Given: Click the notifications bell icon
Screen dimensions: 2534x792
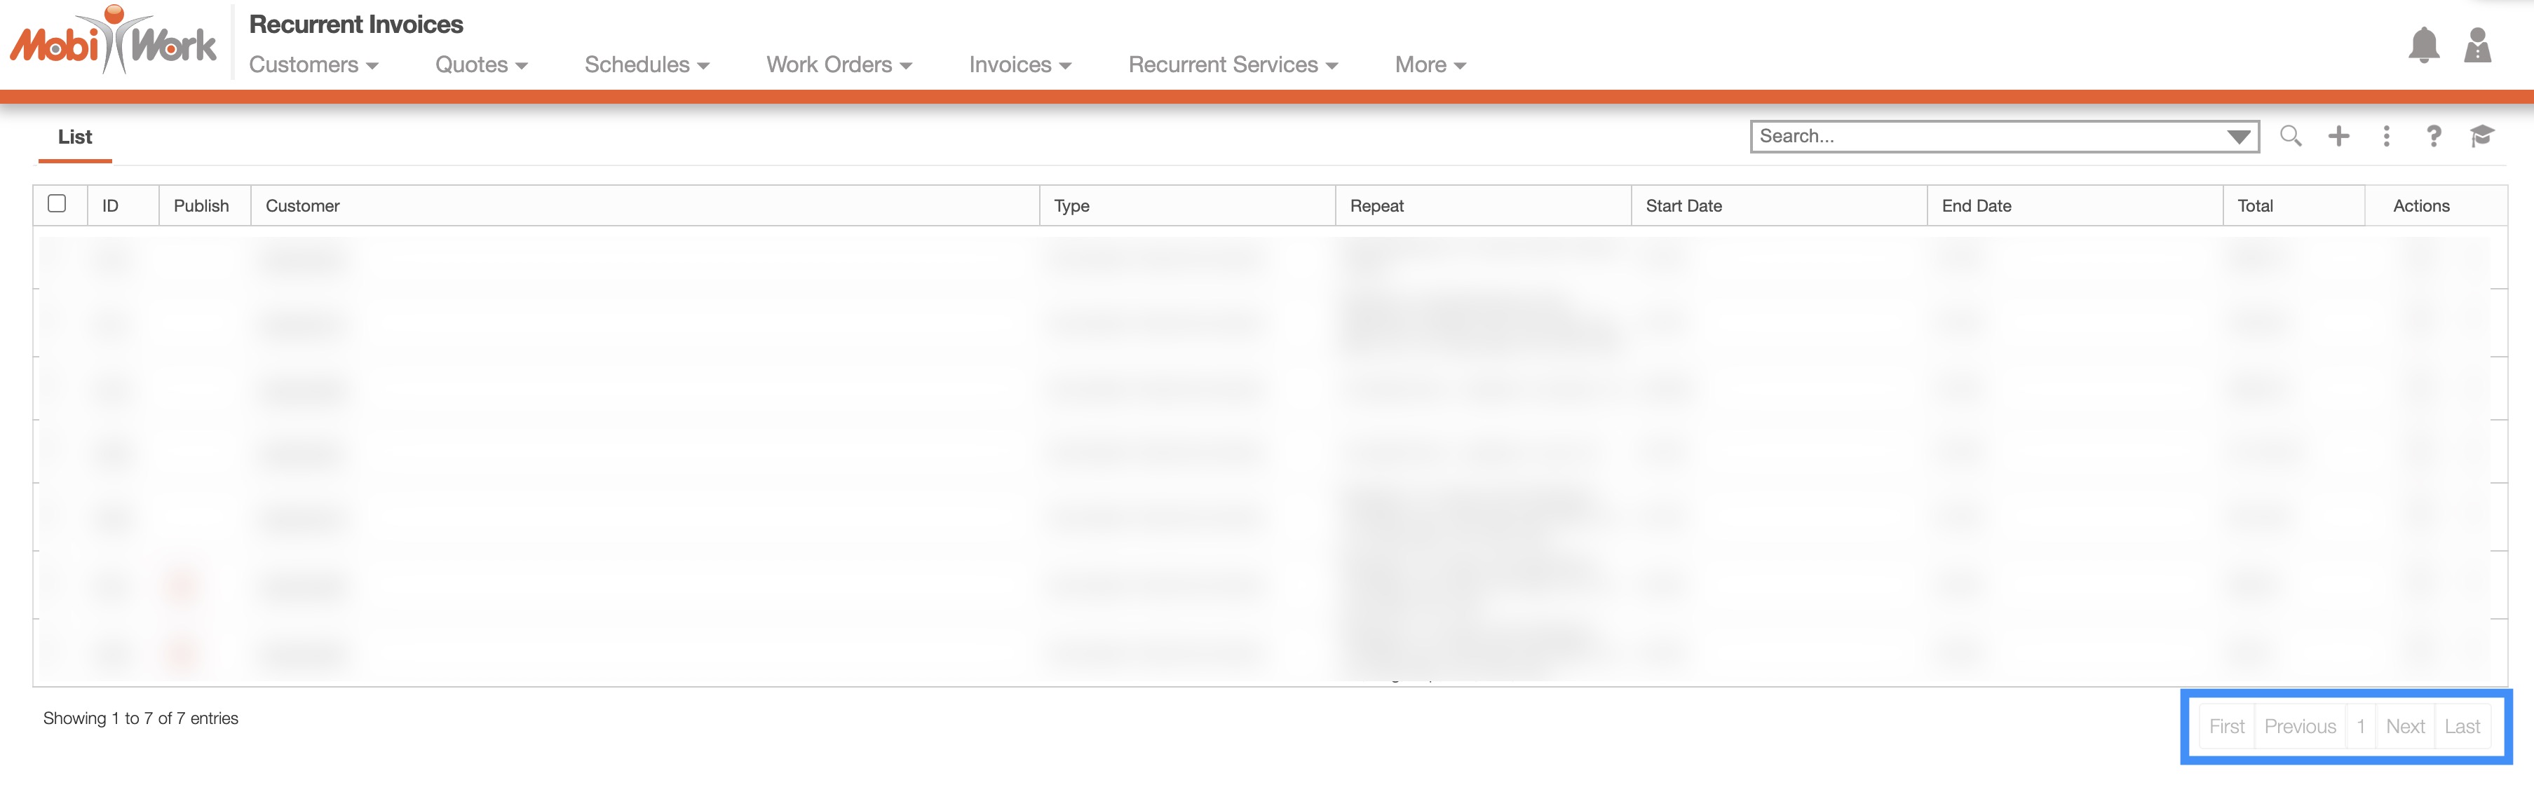Looking at the screenshot, I should coord(2423,46).
